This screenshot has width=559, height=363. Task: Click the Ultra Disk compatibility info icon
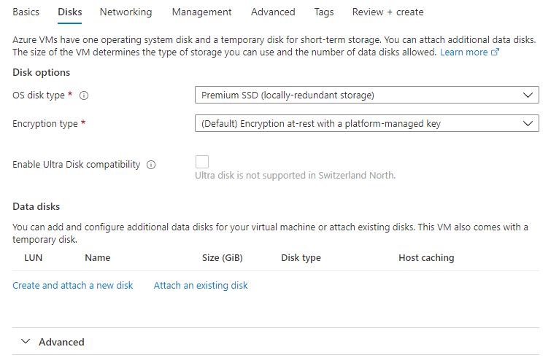pos(151,165)
